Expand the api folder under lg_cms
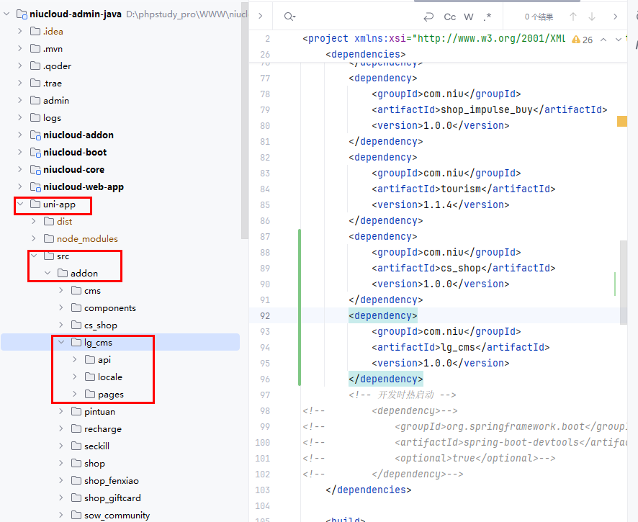638x522 pixels. point(75,360)
